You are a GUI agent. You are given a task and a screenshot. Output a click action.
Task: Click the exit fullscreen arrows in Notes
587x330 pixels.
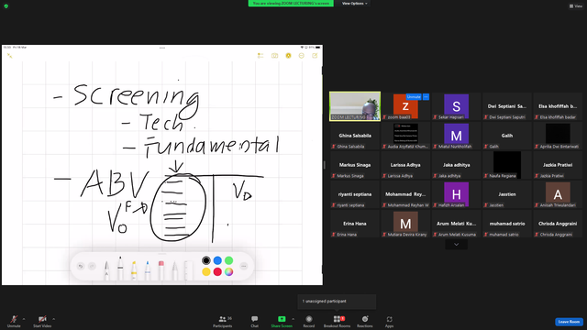(x=10, y=56)
